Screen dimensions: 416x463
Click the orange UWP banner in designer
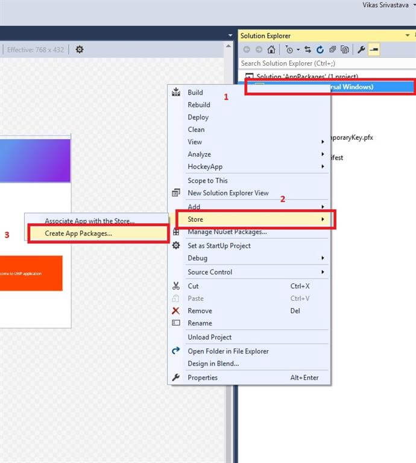[x=31, y=273]
